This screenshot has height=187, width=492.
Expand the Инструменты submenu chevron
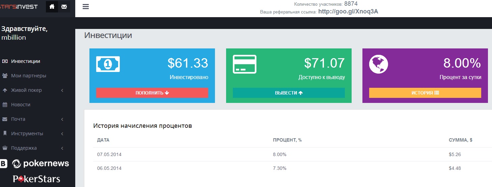click(x=62, y=134)
